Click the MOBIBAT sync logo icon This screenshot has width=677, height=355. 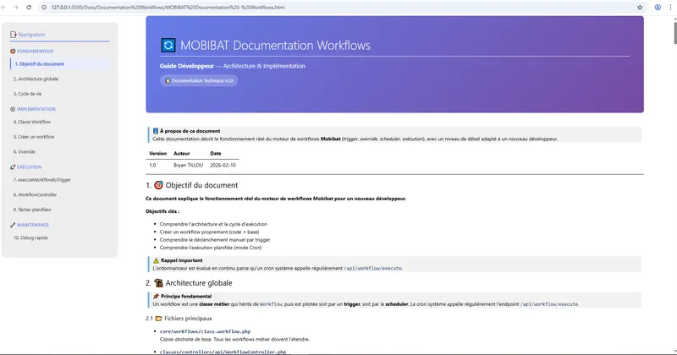coord(168,45)
